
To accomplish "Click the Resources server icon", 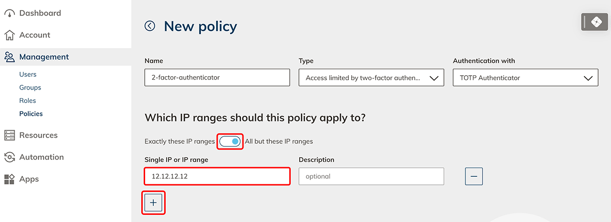I will pos(10,135).
